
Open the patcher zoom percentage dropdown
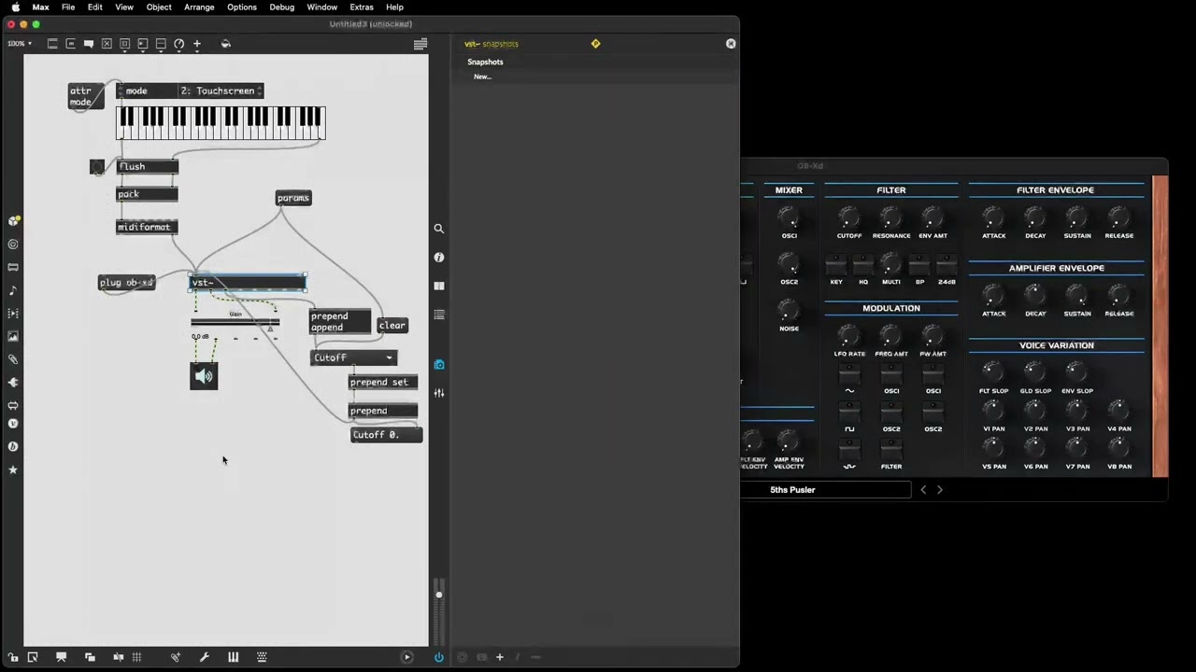(19, 44)
